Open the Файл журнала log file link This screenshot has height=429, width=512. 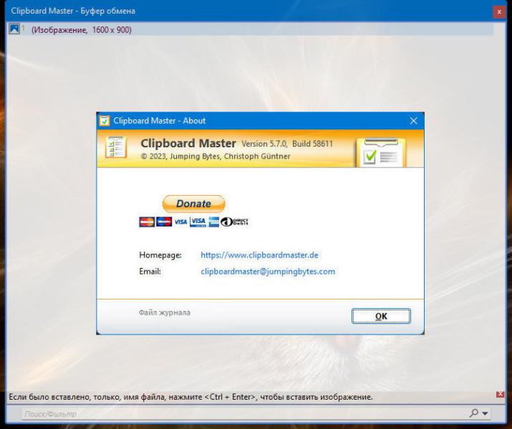(164, 312)
